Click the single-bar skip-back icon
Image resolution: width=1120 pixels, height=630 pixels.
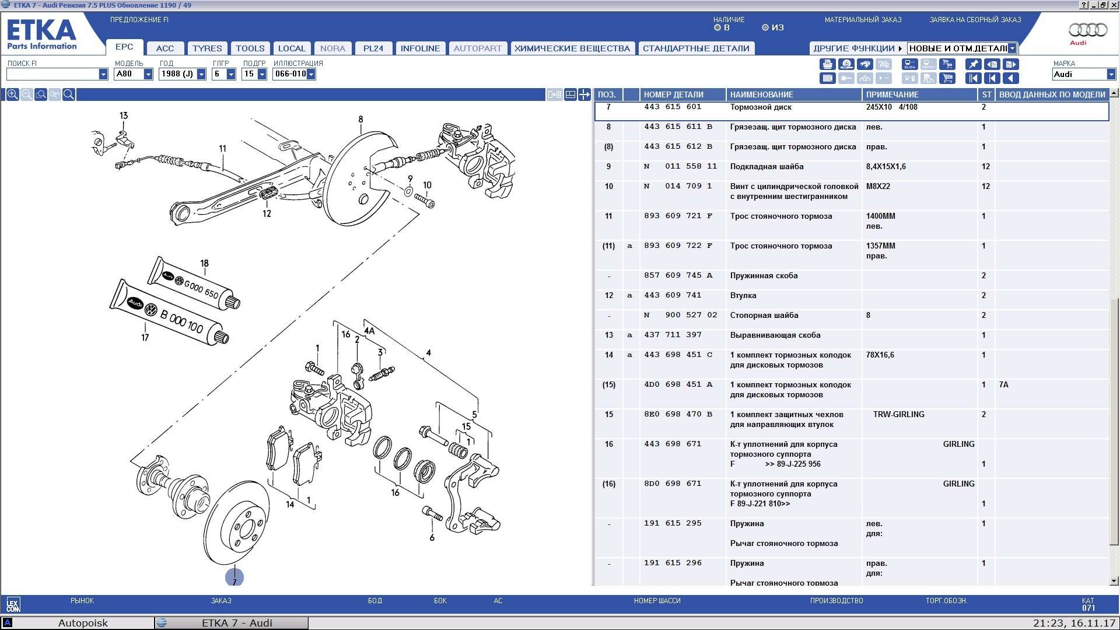point(992,78)
